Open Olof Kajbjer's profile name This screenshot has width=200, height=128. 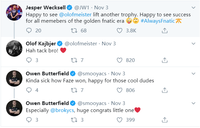[x=41, y=44]
